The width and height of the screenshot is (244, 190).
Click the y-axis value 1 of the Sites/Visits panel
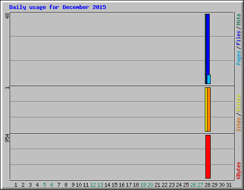pos(7,87)
